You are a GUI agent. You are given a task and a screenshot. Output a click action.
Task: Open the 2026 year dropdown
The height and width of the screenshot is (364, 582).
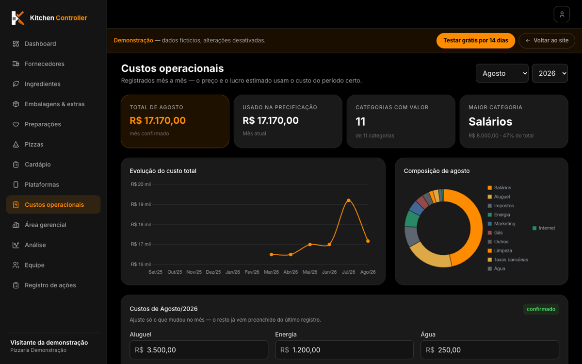coord(550,73)
